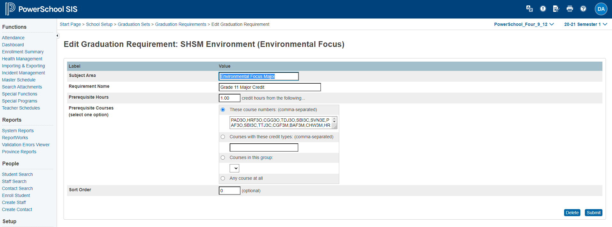The height and width of the screenshot is (227, 612).
Task: Open help question mark icon
Action: coord(583,9)
